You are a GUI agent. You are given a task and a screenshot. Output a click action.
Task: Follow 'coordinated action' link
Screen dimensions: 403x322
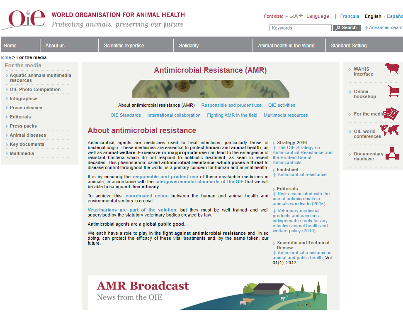(x=147, y=196)
